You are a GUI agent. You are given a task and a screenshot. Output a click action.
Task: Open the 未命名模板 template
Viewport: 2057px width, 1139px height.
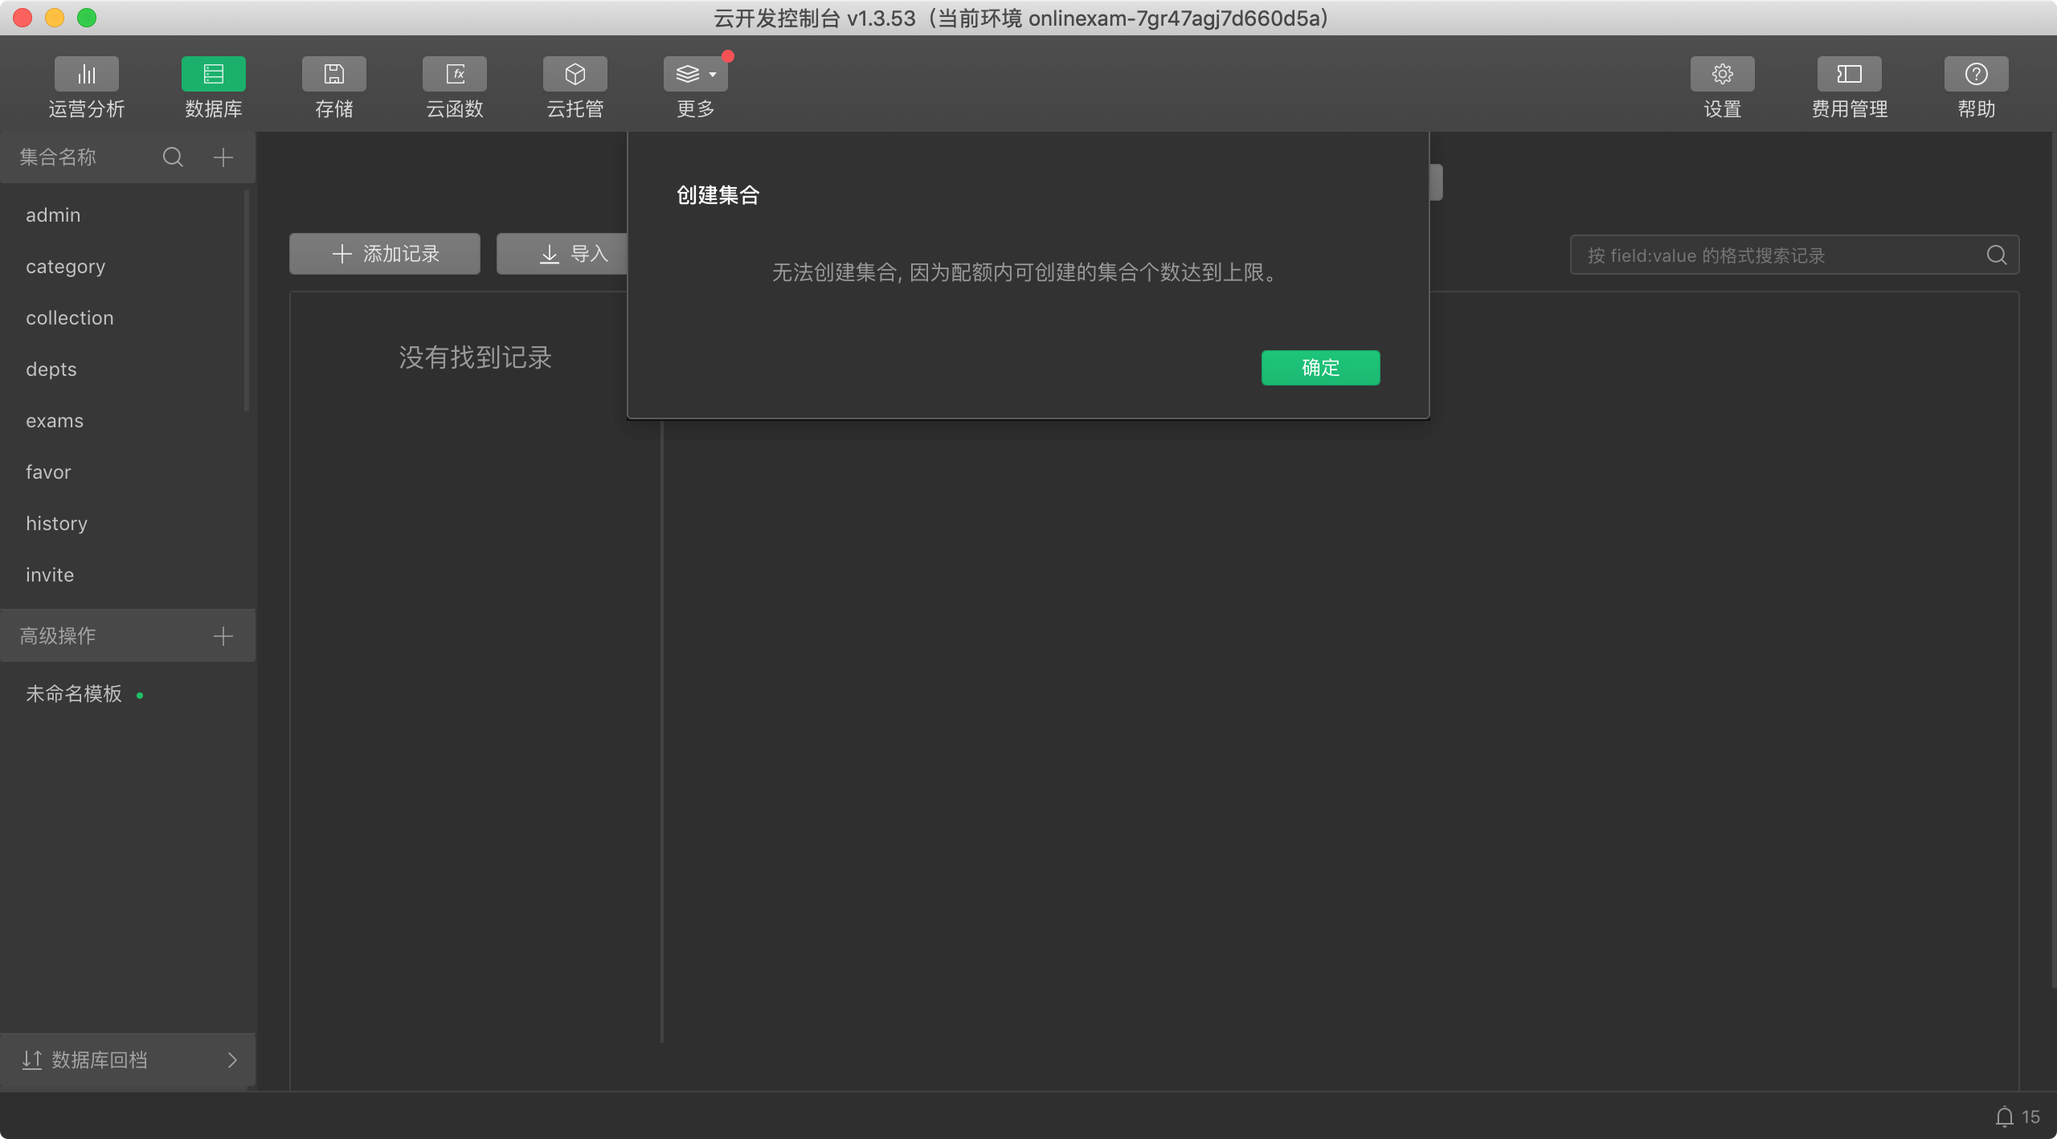[74, 694]
